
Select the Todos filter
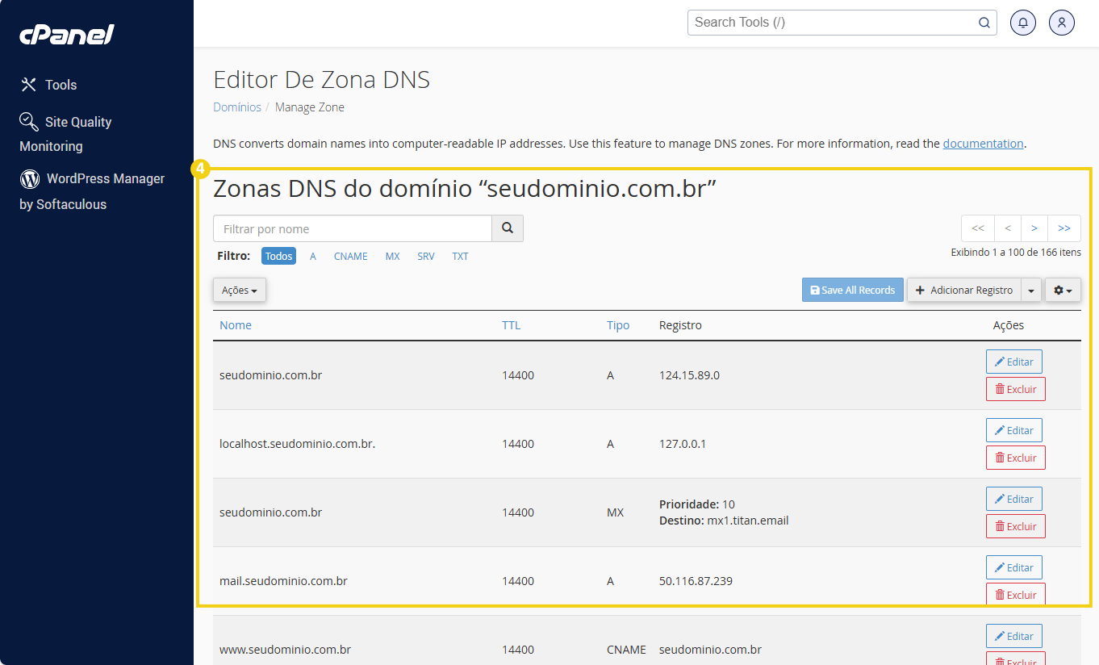[x=278, y=256]
